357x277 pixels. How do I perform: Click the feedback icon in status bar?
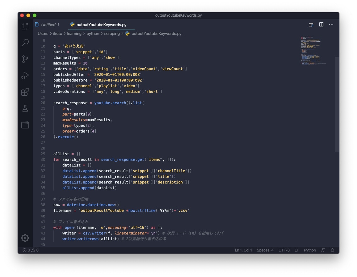323,250
